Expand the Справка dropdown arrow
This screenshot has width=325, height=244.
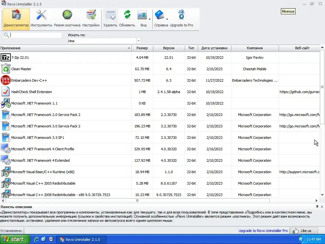pos(167,19)
